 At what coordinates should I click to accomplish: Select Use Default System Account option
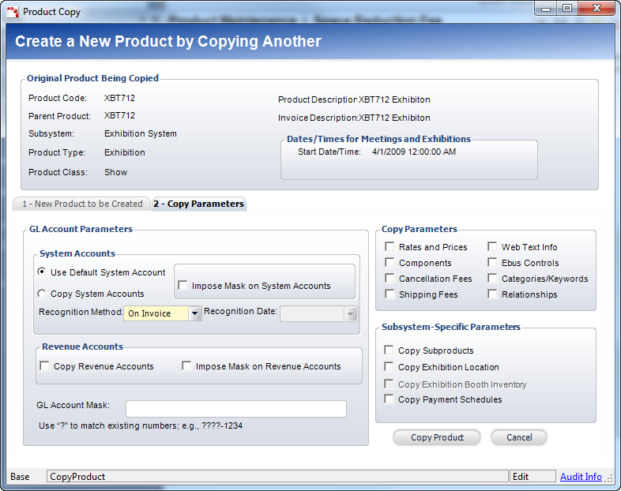click(x=42, y=272)
